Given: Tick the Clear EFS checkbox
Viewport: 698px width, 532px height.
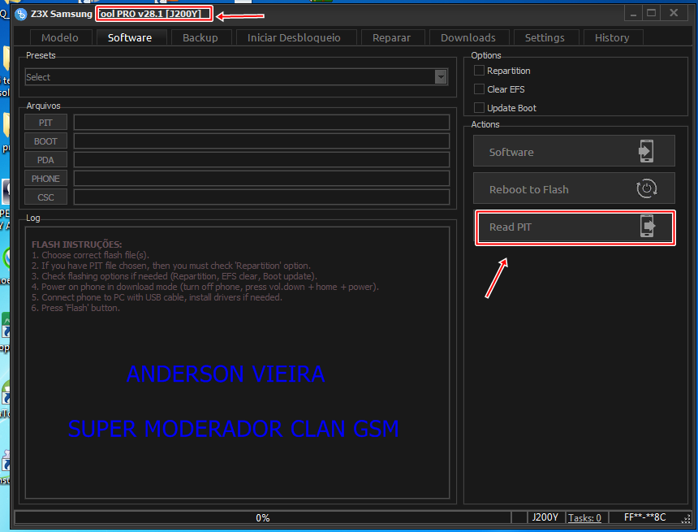Looking at the screenshot, I should (x=479, y=89).
